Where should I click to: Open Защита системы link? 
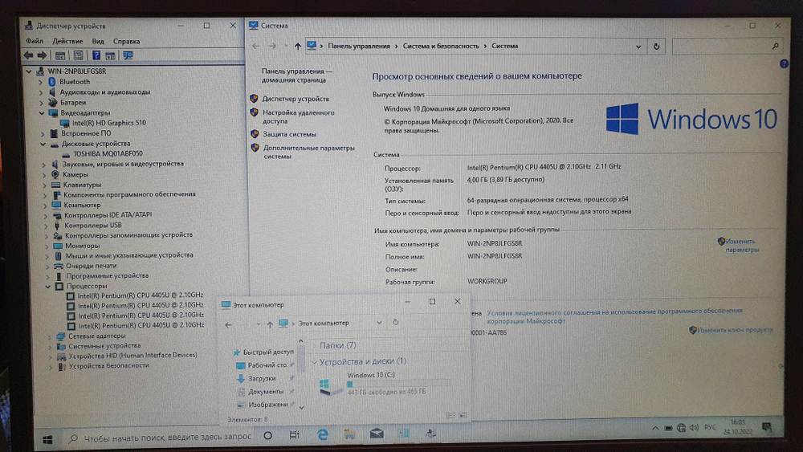(x=289, y=134)
